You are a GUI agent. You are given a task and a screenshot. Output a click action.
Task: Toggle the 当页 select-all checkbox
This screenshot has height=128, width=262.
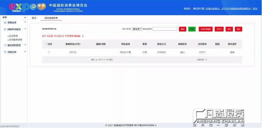47,44
